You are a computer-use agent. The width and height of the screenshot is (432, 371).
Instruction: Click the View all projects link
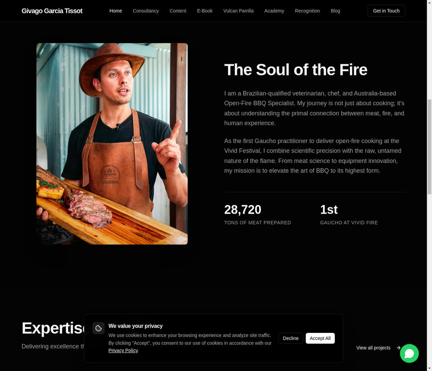click(374, 348)
